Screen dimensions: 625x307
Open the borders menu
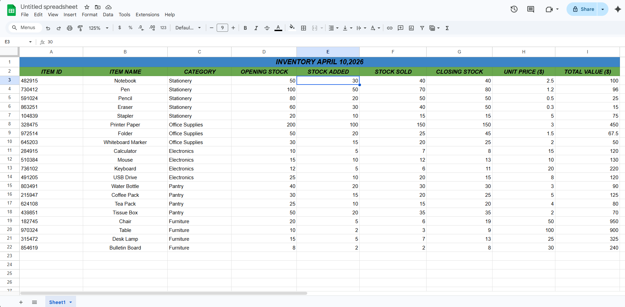[304, 28]
